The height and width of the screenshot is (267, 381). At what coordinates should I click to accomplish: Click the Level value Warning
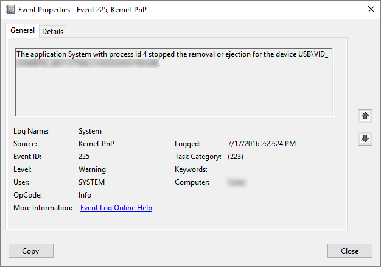pyautogui.click(x=93, y=169)
